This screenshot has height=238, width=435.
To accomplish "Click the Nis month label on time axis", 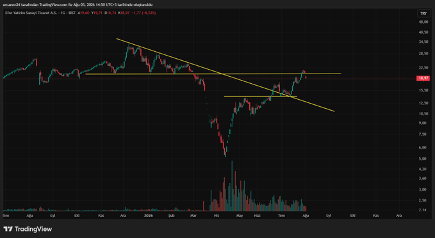I will 216,215.
